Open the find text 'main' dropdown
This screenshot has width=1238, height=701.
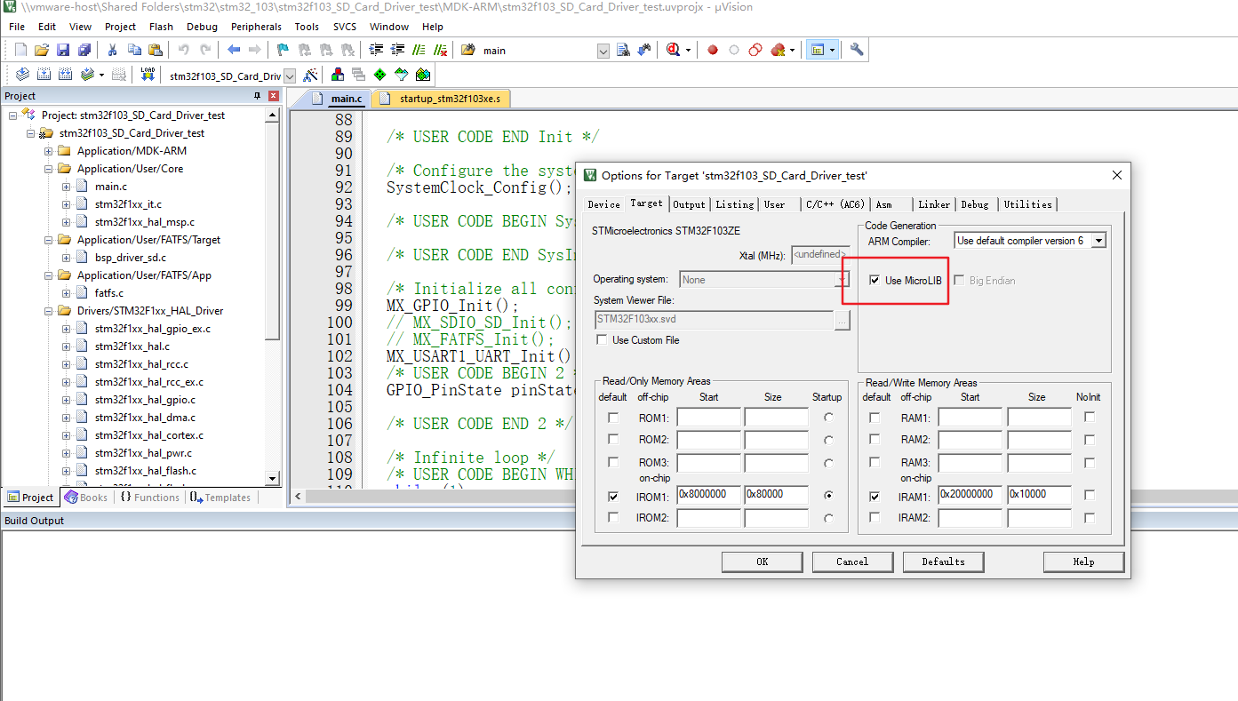pos(604,51)
